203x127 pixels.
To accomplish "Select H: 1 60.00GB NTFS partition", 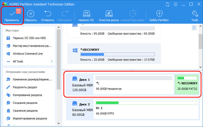I will (146, 109).
